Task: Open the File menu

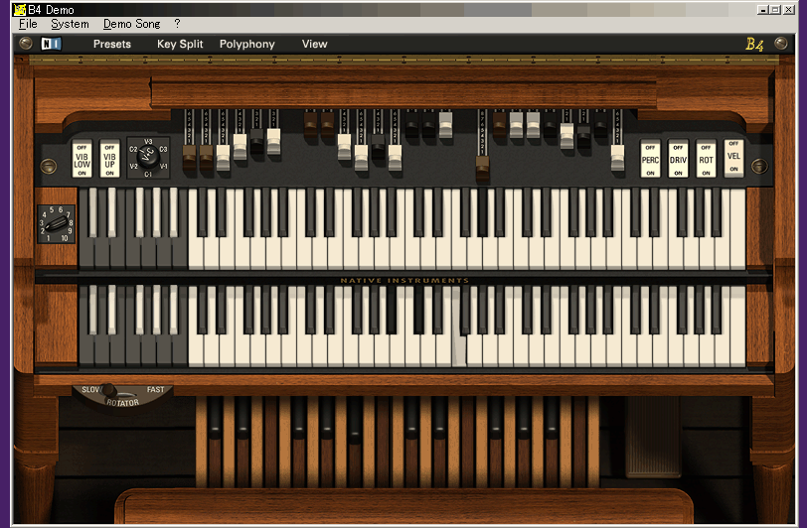Action: coord(28,24)
